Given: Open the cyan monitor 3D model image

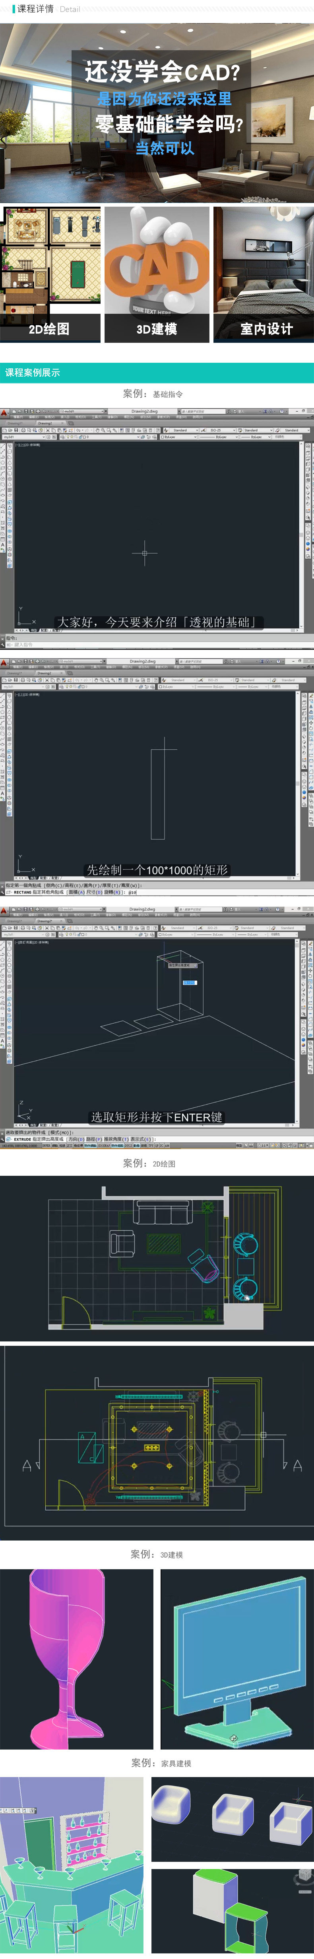Looking at the screenshot, I should click(237, 1659).
